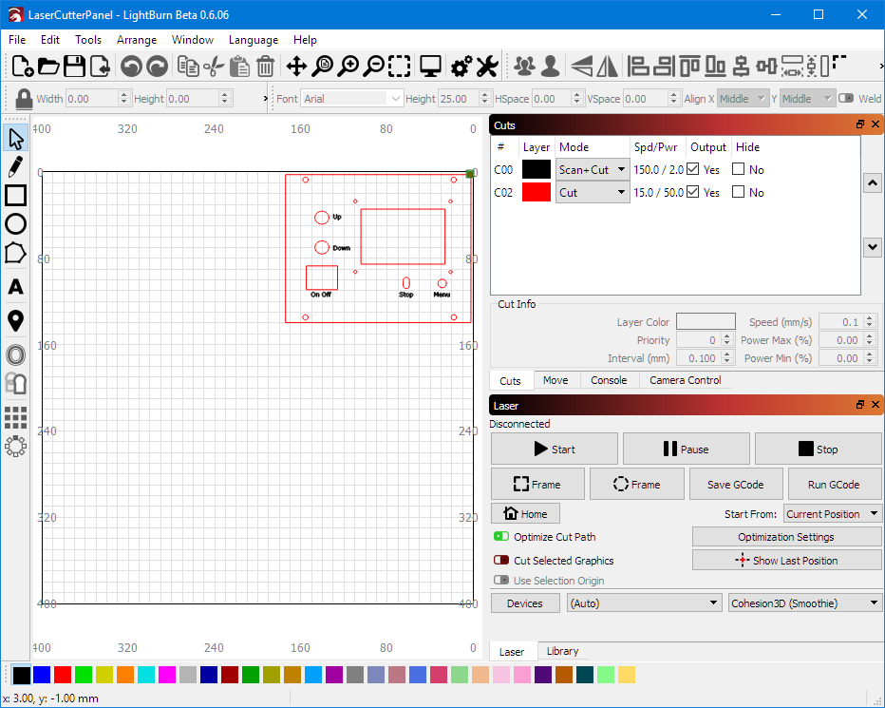Select the Rectangle drawing tool
Screen dimensions: 885x708
[x=15, y=196]
